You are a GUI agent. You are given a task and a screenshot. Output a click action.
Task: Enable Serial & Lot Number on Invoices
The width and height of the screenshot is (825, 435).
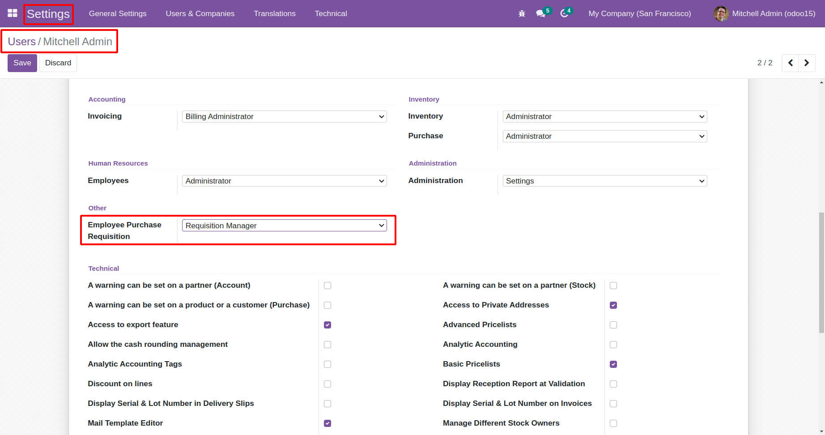[x=613, y=404]
